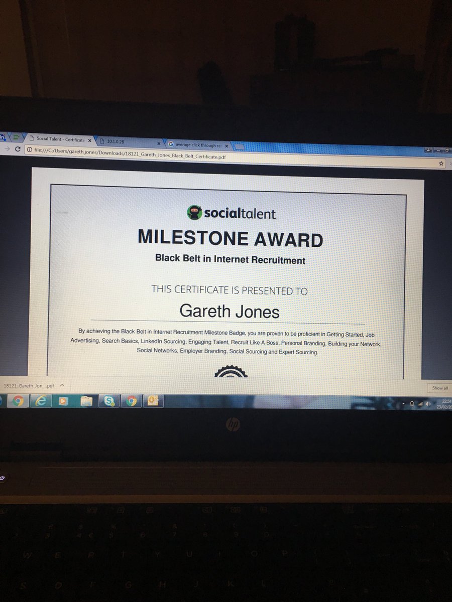Click THIS CERTIFICATE IS PRESENTED TO text

point(230,290)
